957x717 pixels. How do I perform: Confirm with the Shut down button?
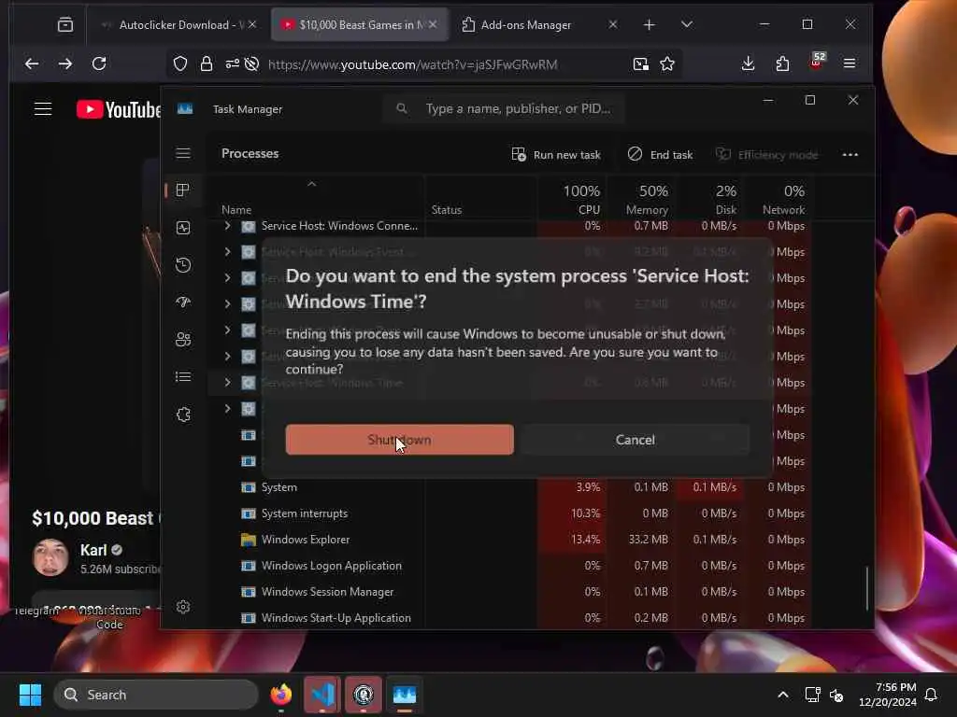399,440
